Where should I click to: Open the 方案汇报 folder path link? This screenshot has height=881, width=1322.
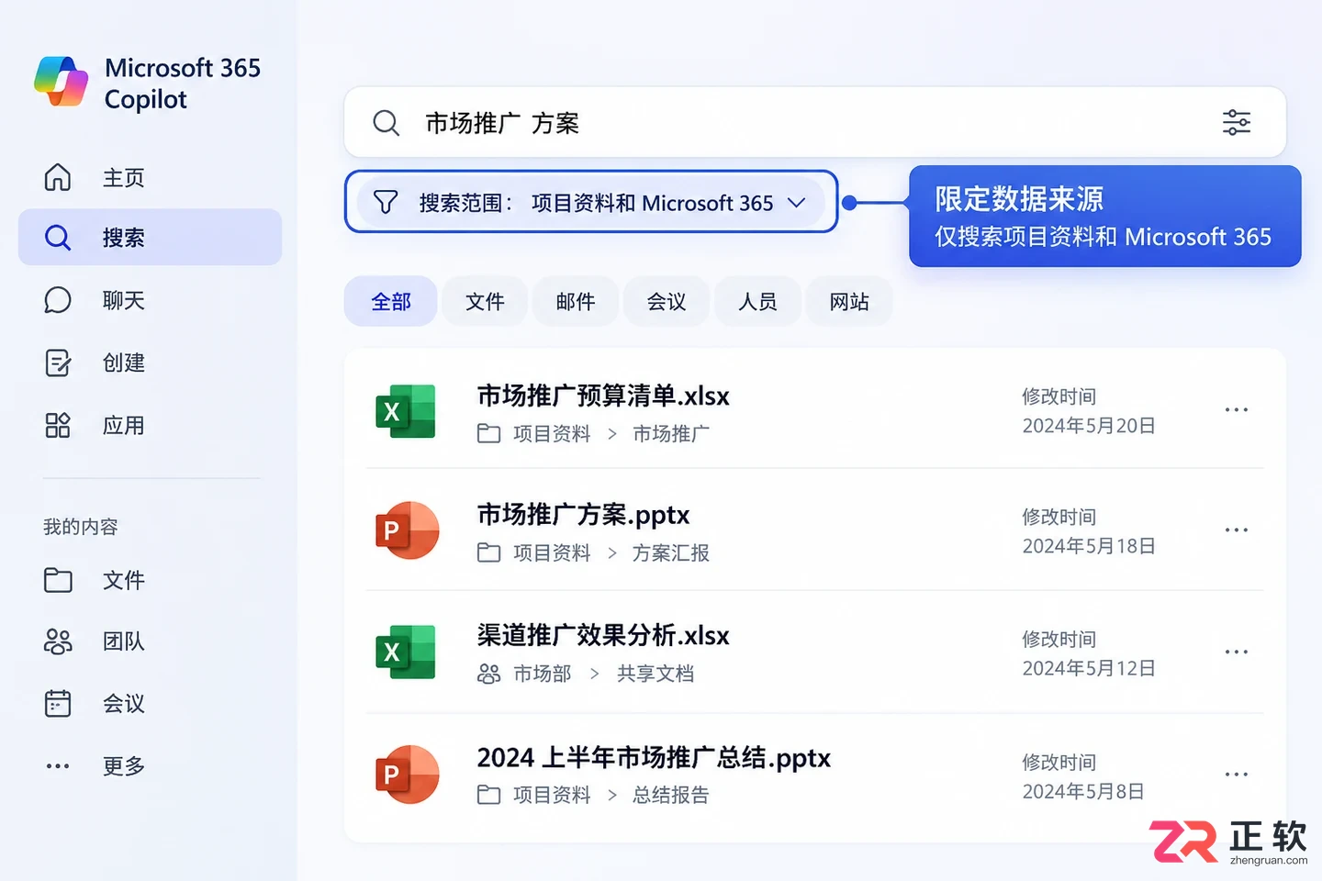671,552
